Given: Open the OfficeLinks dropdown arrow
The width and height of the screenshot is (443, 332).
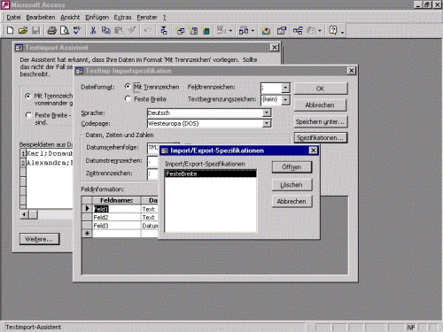Looking at the screenshot, I should (x=230, y=30).
